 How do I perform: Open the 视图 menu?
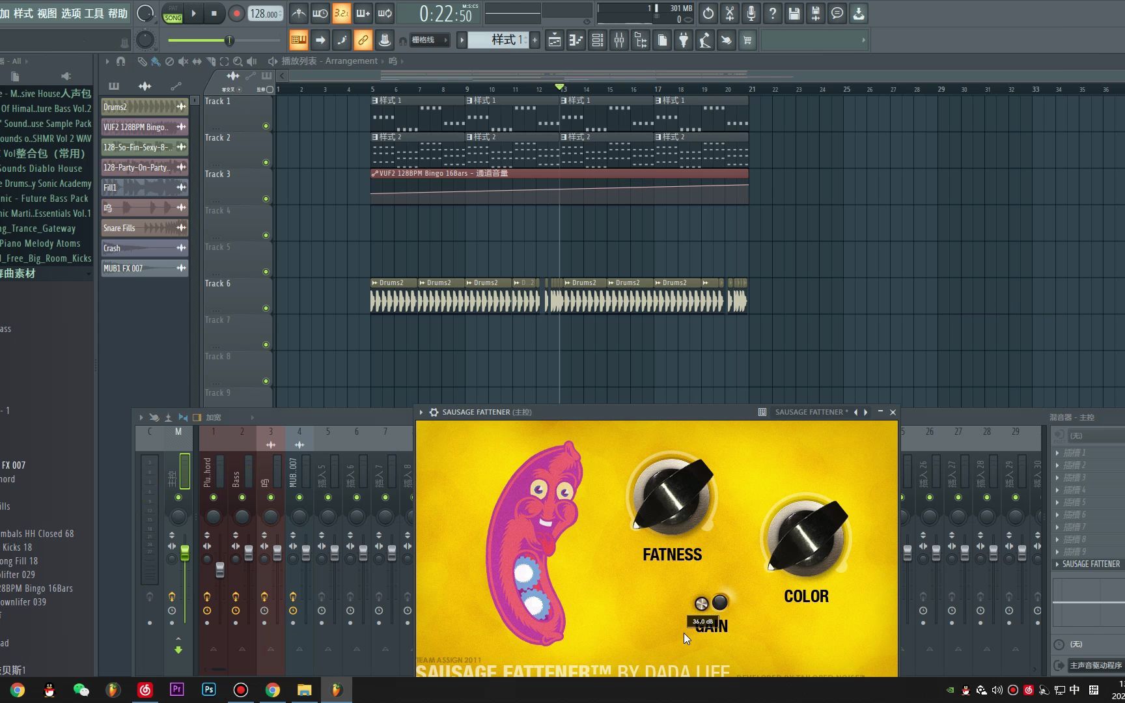click(x=47, y=13)
